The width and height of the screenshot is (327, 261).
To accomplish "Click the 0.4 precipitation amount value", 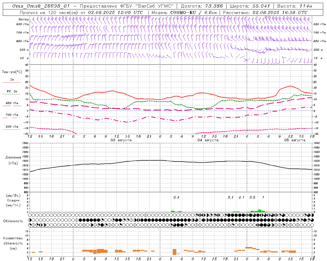I will [176, 197].
